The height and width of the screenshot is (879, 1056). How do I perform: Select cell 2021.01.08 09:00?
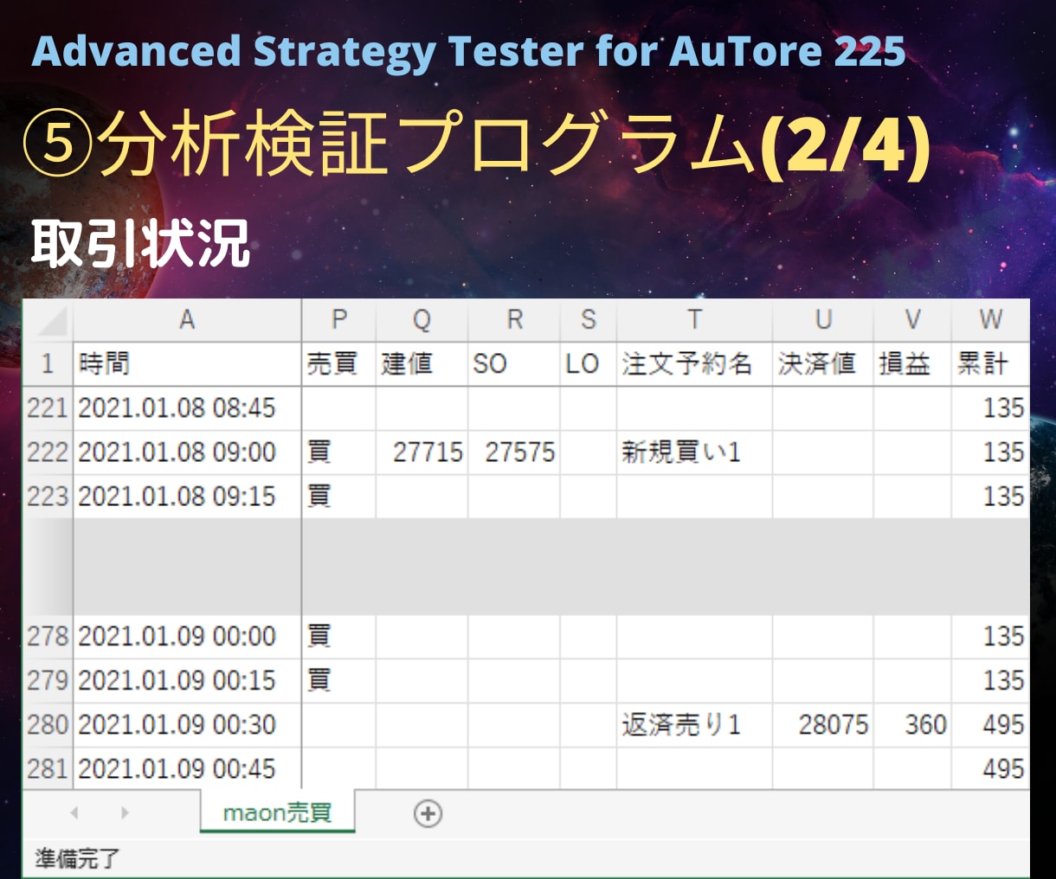pos(187,452)
